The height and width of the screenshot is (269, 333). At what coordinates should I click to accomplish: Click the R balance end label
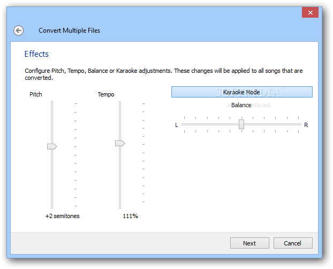click(x=306, y=125)
